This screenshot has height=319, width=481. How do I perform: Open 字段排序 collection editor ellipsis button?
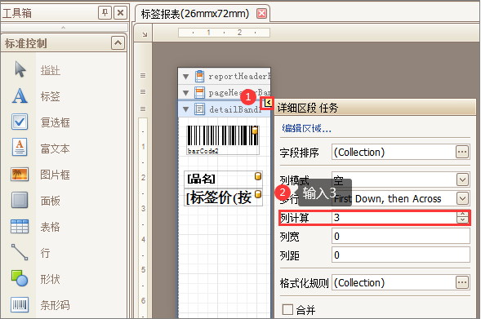tap(462, 152)
